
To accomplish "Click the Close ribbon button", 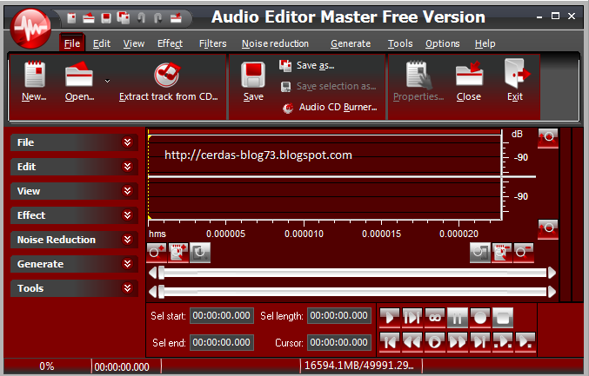I will click(x=469, y=81).
